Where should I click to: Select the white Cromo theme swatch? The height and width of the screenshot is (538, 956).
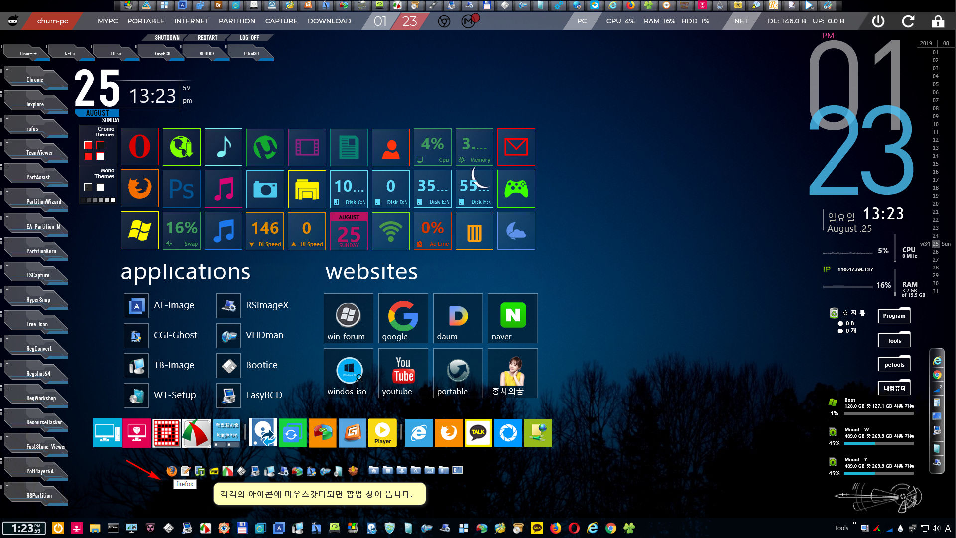point(100,156)
